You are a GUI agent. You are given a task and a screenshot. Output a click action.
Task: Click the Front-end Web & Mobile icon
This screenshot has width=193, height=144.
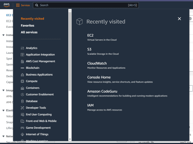tap(22, 121)
